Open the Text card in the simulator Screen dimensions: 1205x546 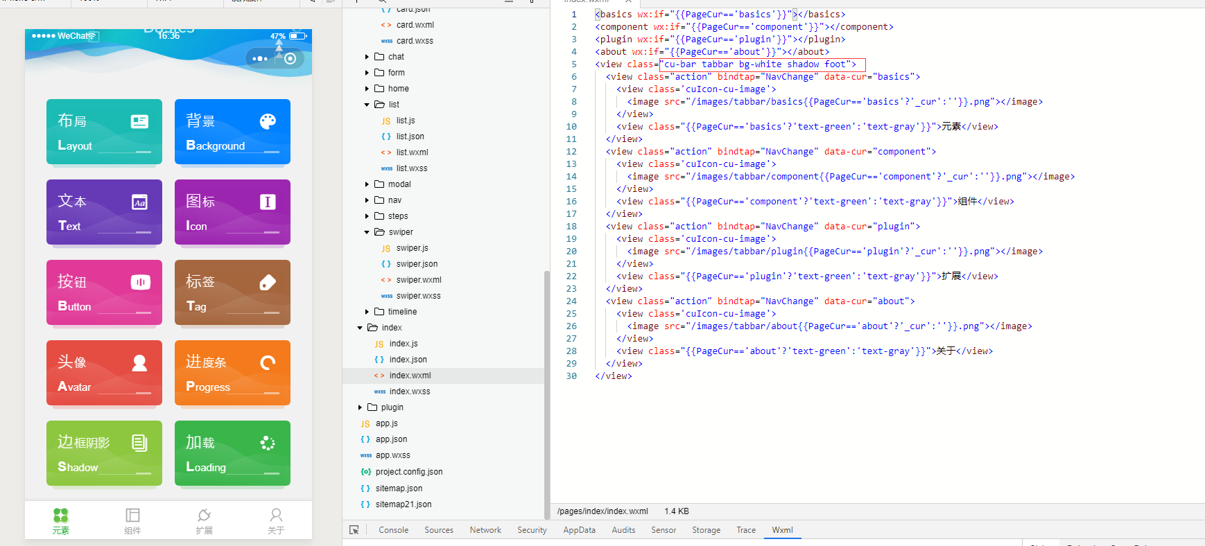[104, 212]
